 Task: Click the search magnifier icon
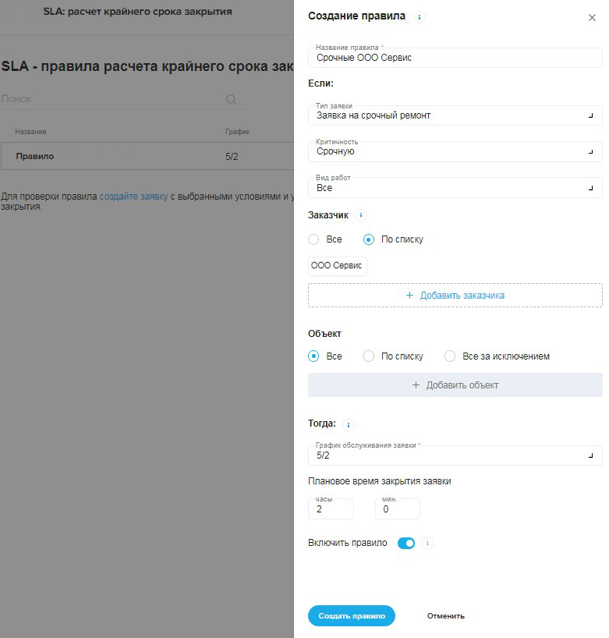[231, 99]
